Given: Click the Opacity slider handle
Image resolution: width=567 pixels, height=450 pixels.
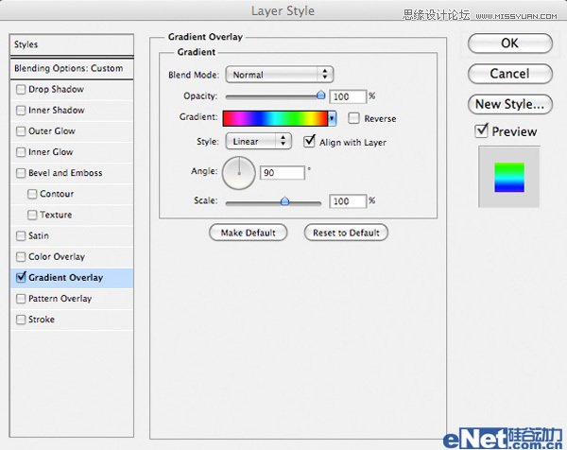Looking at the screenshot, I should click(320, 95).
